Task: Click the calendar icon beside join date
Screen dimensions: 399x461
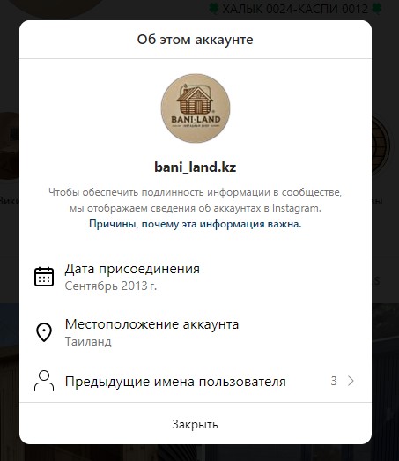Action: pyautogui.click(x=44, y=277)
